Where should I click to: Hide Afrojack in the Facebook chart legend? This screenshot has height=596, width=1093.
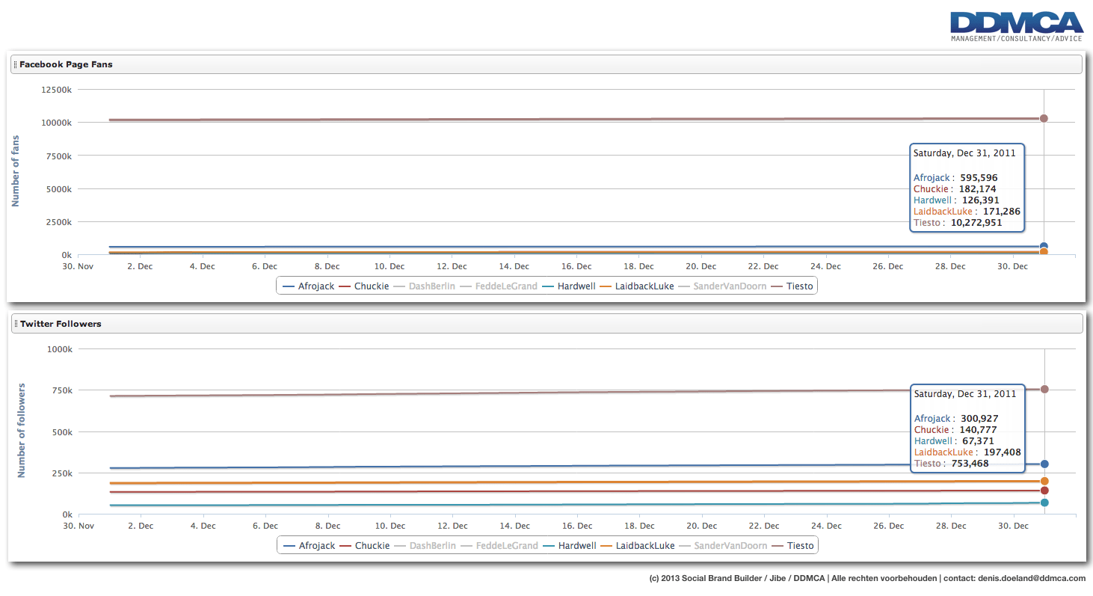(x=315, y=286)
